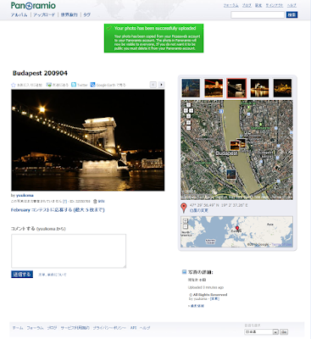
Task: Open the language selection dropdown
Action: pos(261,332)
